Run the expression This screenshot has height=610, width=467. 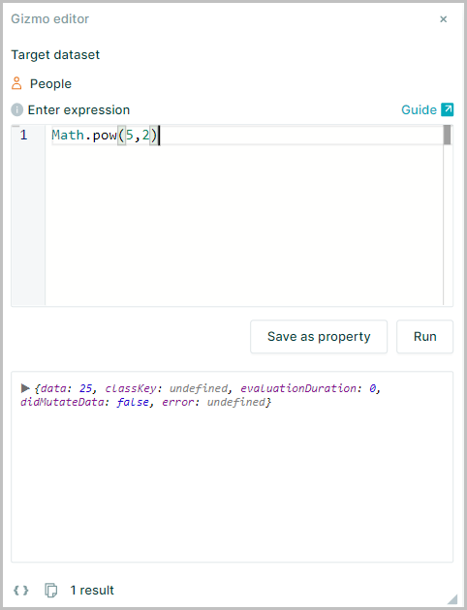(425, 337)
